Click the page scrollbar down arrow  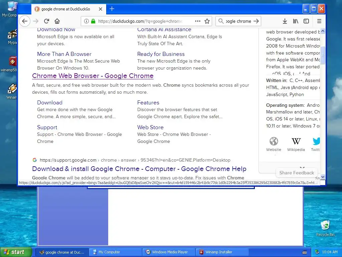pos(323,177)
